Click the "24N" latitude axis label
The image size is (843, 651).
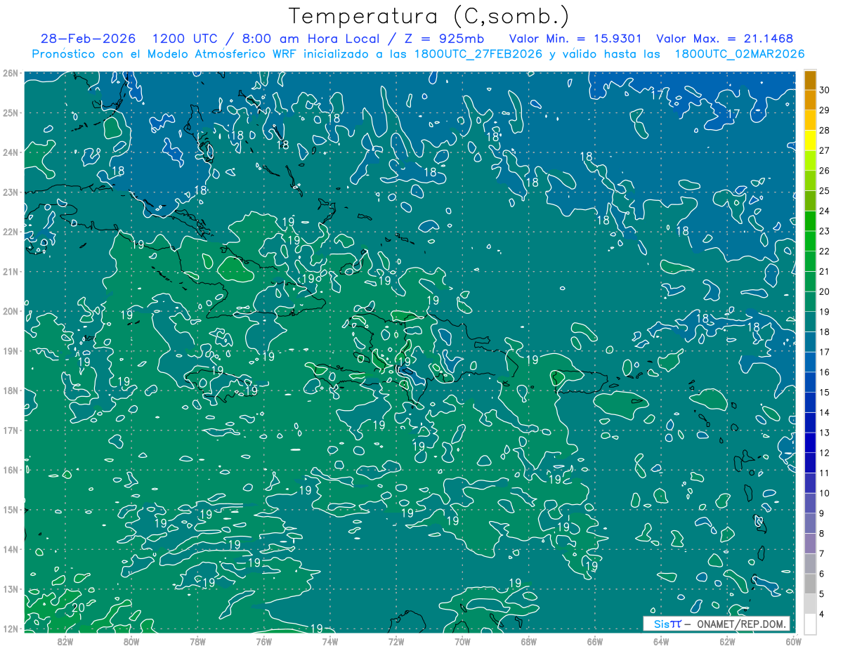[x=10, y=152]
